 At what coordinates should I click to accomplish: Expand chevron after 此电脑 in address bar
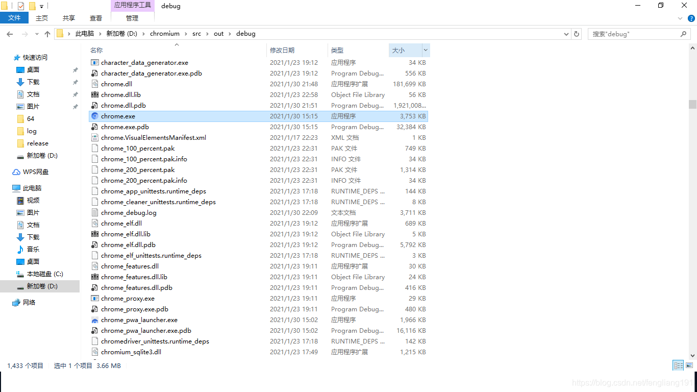[101, 34]
